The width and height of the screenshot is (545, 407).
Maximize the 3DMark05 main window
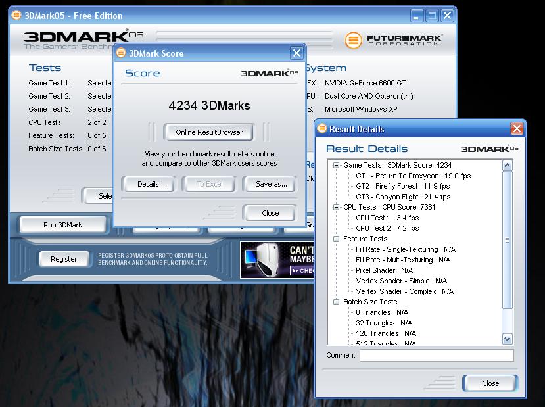click(x=432, y=16)
